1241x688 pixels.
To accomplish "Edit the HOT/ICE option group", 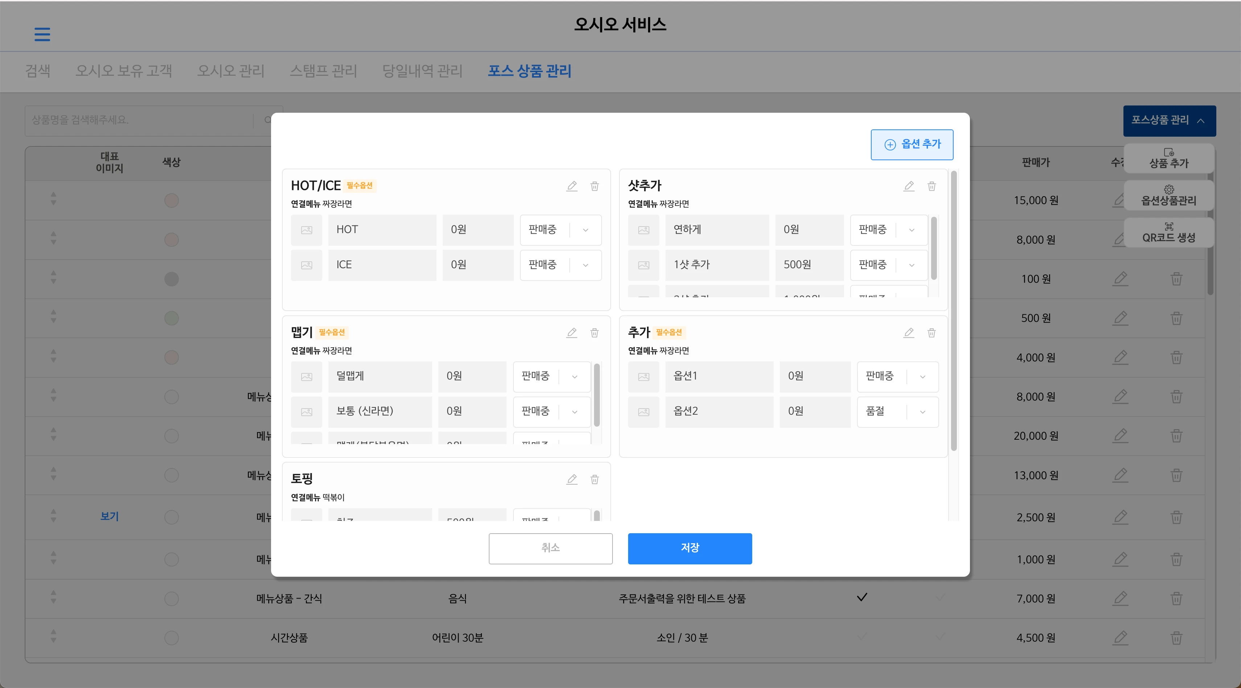I will pyautogui.click(x=572, y=186).
